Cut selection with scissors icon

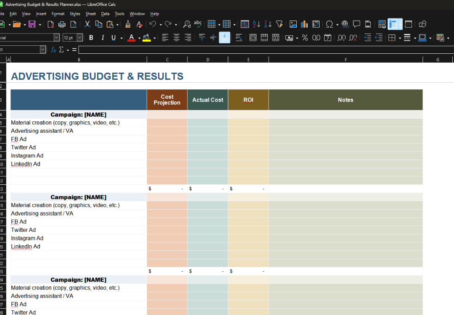click(x=87, y=24)
